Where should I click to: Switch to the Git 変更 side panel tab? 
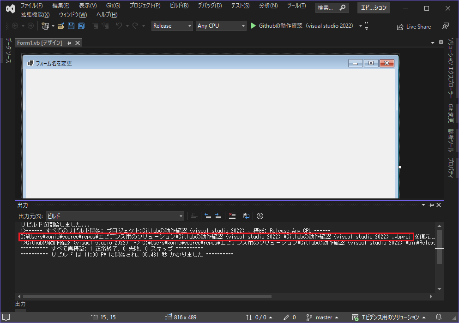pos(450,112)
